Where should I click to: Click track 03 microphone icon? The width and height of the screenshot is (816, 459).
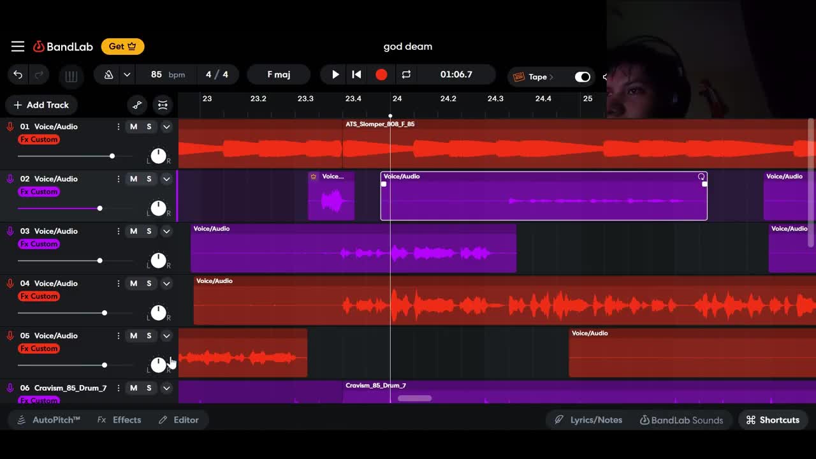point(10,231)
